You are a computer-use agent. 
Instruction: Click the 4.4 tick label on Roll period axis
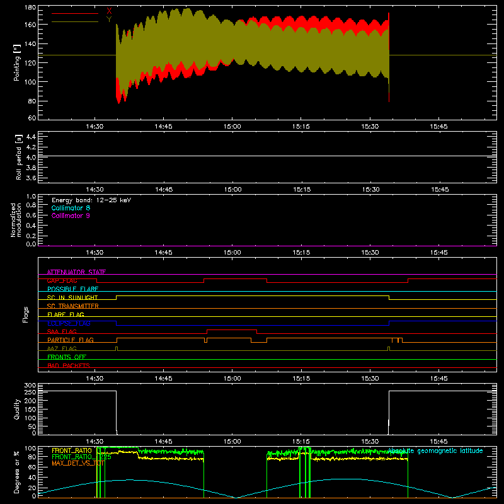[31, 137]
